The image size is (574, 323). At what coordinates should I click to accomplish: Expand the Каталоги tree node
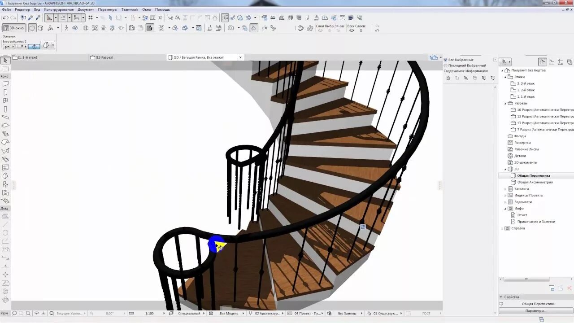click(505, 189)
